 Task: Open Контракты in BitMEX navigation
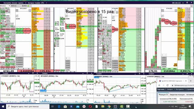[x=179, y=89]
